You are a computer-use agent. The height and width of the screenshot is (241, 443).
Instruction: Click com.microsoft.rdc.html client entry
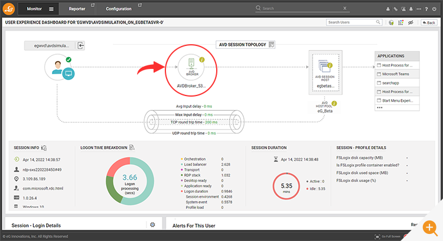pyautogui.click(x=43, y=189)
